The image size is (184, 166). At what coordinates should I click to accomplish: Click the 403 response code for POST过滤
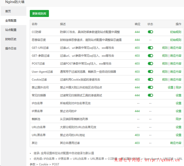point(137,64)
